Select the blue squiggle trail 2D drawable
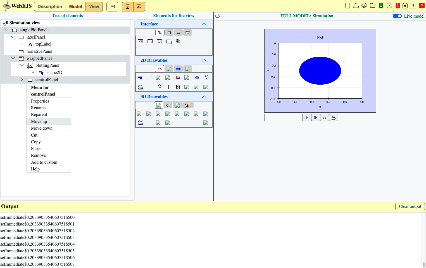This screenshot has width=426, height=268. click(206, 77)
